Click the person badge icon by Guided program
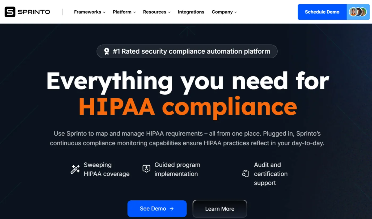This screenshot has width=372, height=219. click(x=146, y=169)
